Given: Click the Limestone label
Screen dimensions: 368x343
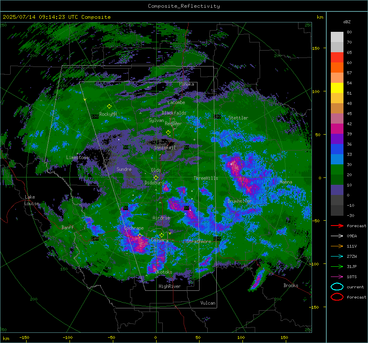Looking at the screenshot, I should pyautogui.click(x=77, y=157).
